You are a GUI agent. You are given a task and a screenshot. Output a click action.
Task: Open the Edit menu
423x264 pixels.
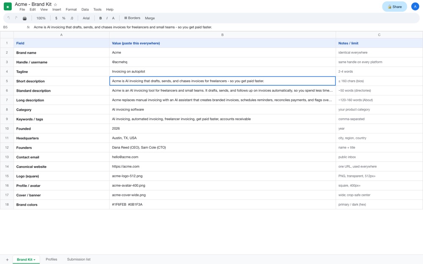coord(33,9)
